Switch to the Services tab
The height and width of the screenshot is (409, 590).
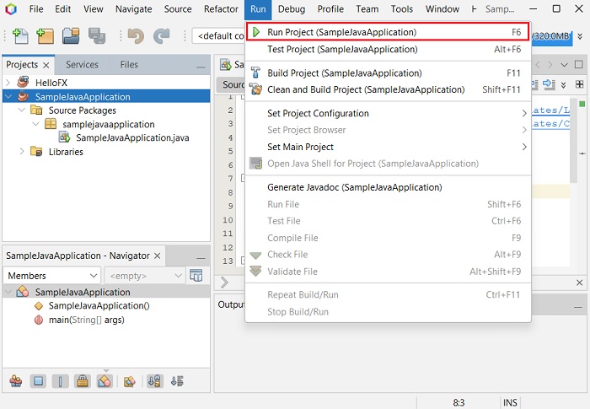pos(82,64)
